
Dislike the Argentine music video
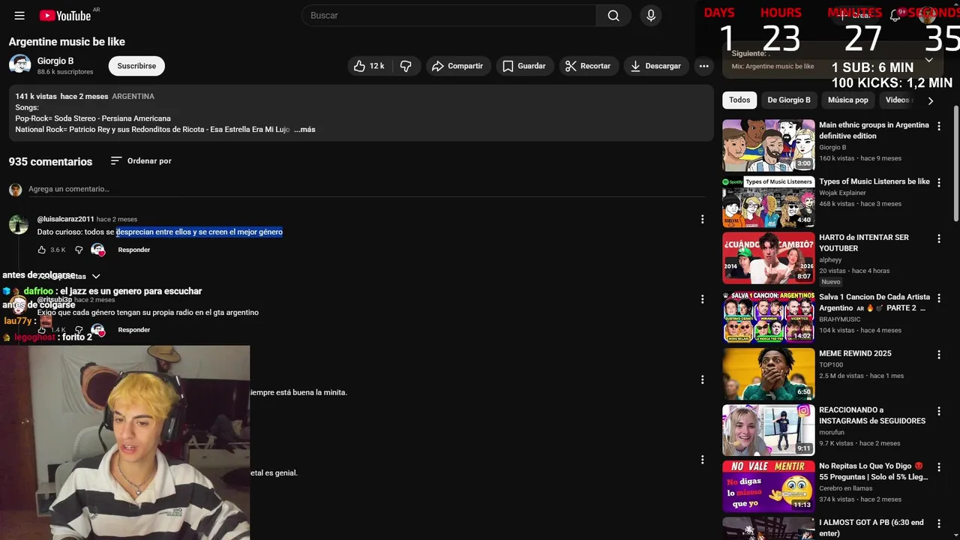(x=406, y=66)
